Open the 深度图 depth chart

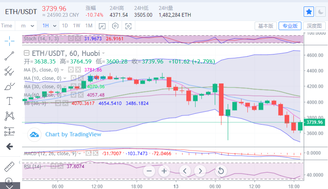coord(314,26)
